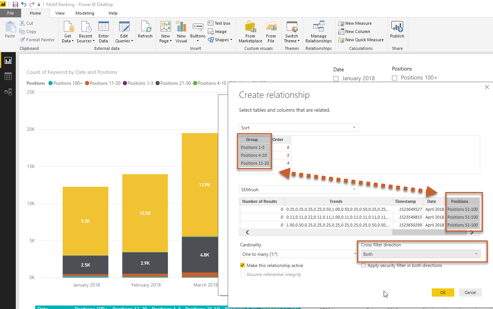Cancel the Create relationship dialog

pyautogui.click(x=470, y=292)
